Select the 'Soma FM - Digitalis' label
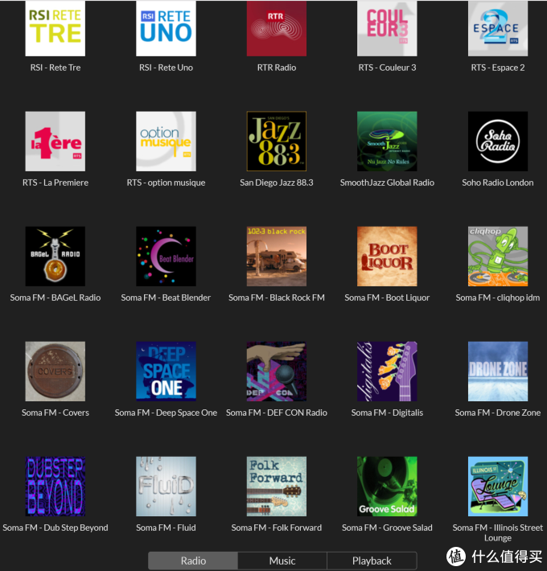Screen dimensions: 547x571 coord(387,413)
